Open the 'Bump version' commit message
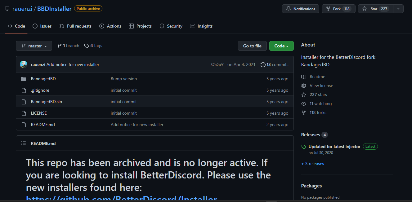This screenshot has width=412, height=202. pos(124,79)
